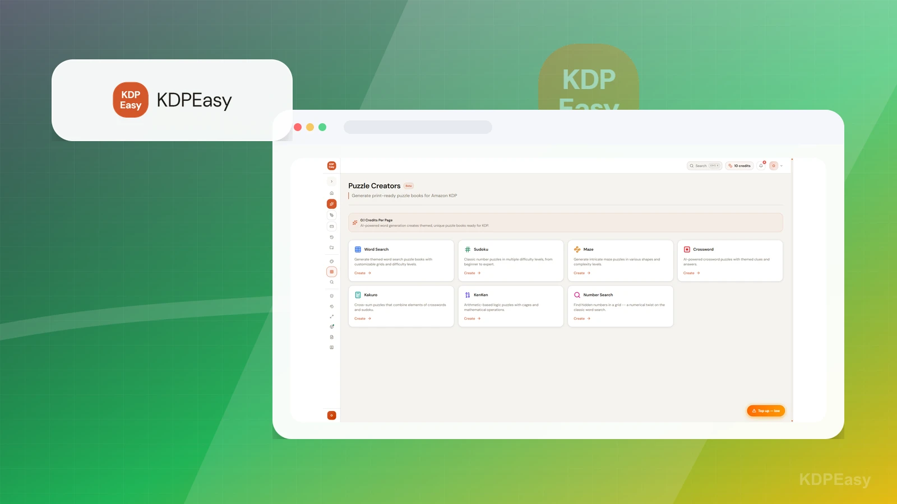Click the 10 credits button
Screen dimensions: 897x504
tap(739, 166)
